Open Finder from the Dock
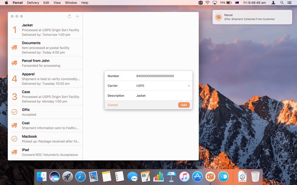Image resolution: width=297 pixels, height=185 pixels. (x=42, y=176)
